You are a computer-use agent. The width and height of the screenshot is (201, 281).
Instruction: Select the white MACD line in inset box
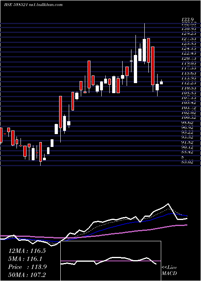(x=109, y=261)
